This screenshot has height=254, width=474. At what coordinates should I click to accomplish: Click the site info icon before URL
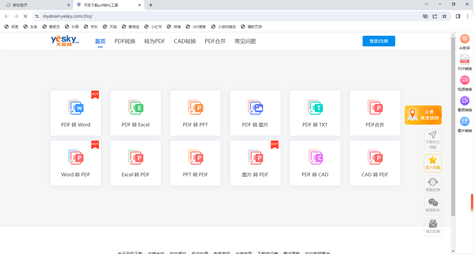tap(37, 16)
